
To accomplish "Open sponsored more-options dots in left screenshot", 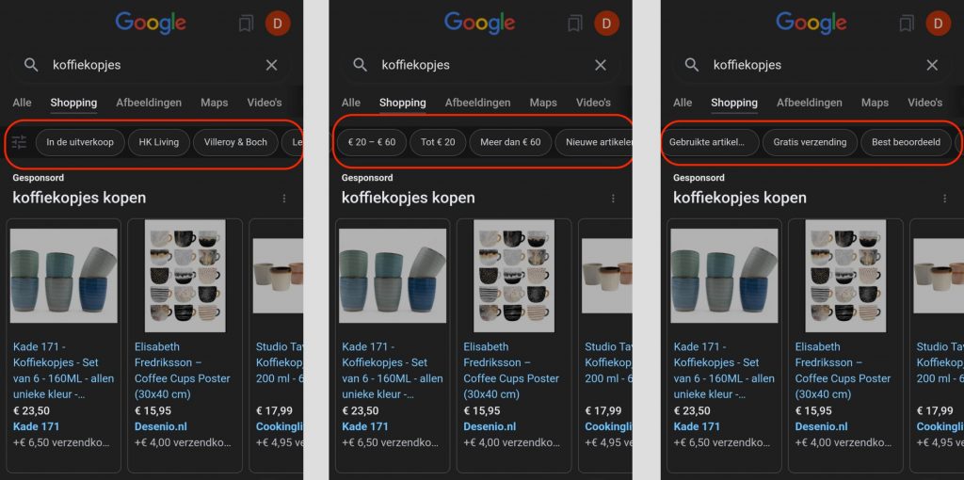I will (284, 199).
